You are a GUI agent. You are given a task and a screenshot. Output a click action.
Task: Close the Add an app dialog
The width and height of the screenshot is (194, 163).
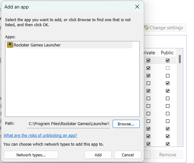pyautogui.click(x=137, y=7)
